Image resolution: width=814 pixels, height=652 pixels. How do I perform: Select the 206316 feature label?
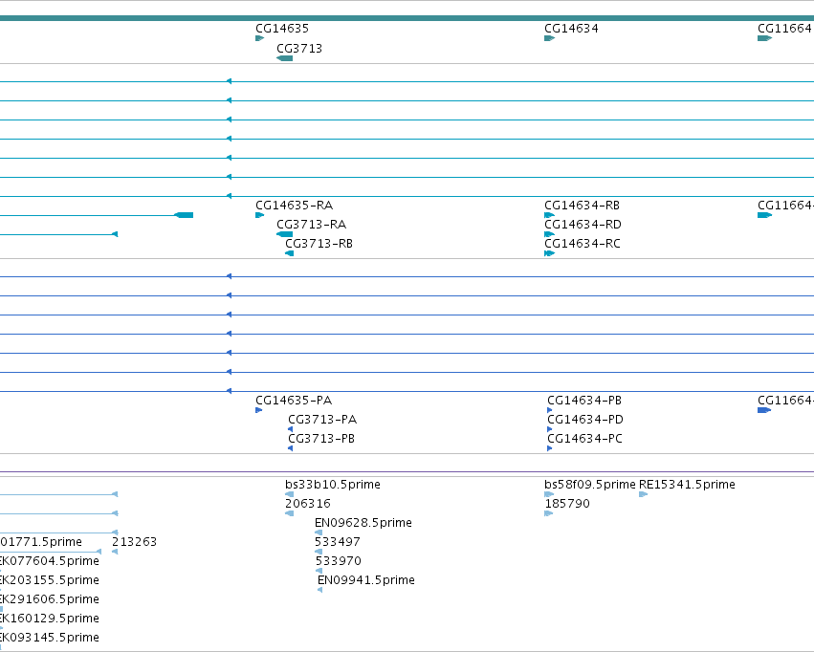(x=307, y=504)
